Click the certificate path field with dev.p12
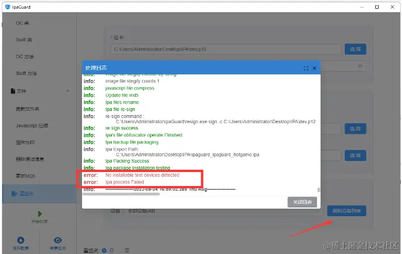402x254 pixels. pos(226,49)
